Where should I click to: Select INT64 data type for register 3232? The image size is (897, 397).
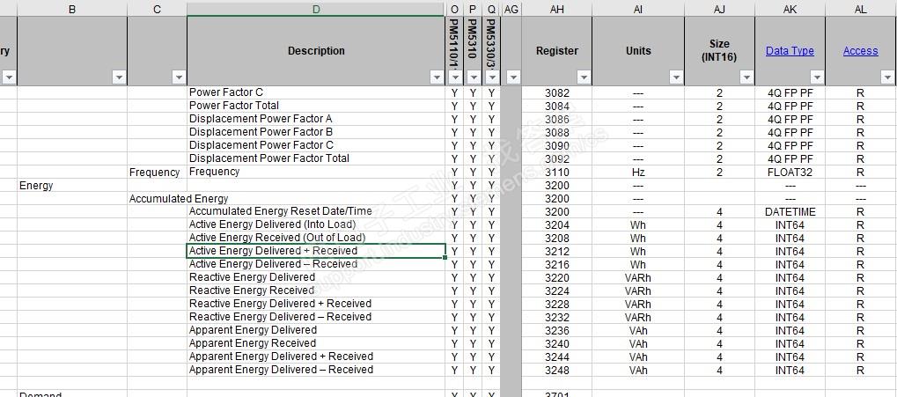(x=790, y=317)
